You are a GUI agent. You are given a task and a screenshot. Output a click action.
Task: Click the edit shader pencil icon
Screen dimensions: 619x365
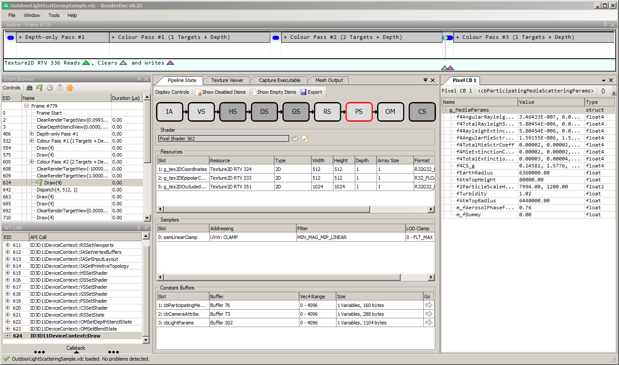pos(305,139)
